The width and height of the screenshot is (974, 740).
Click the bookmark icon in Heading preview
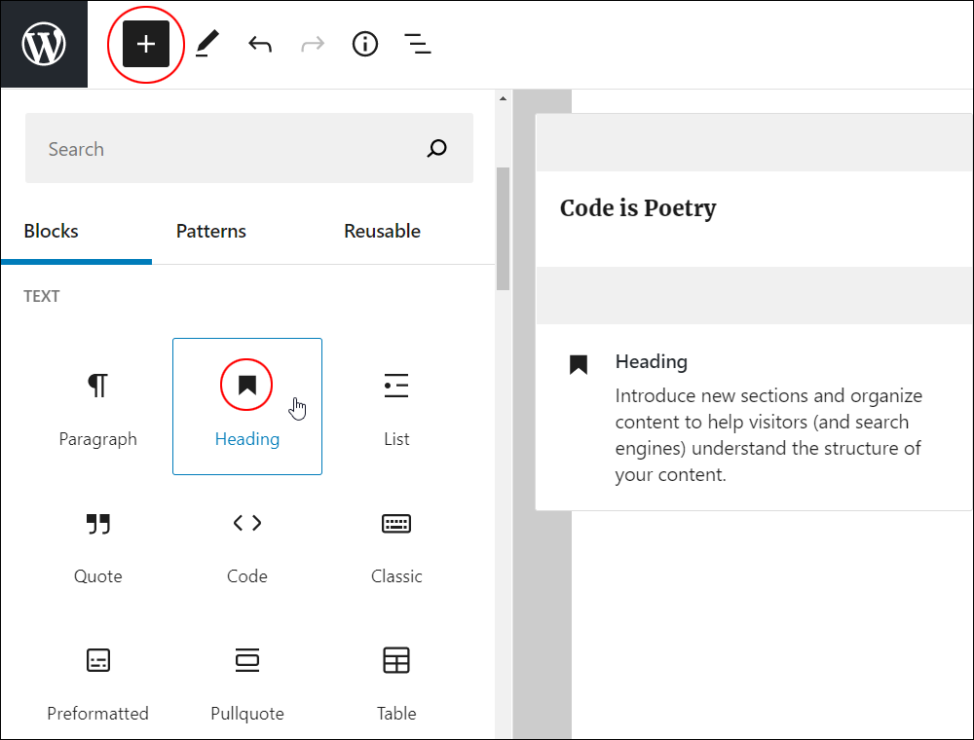point(579,364)
